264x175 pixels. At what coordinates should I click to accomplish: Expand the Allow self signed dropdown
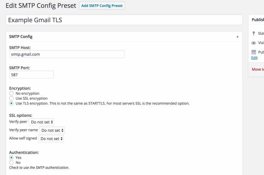[51, 138]
